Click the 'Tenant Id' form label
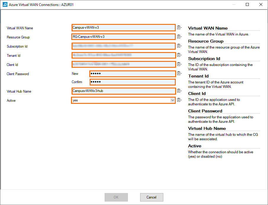 (x=13, y=56)
